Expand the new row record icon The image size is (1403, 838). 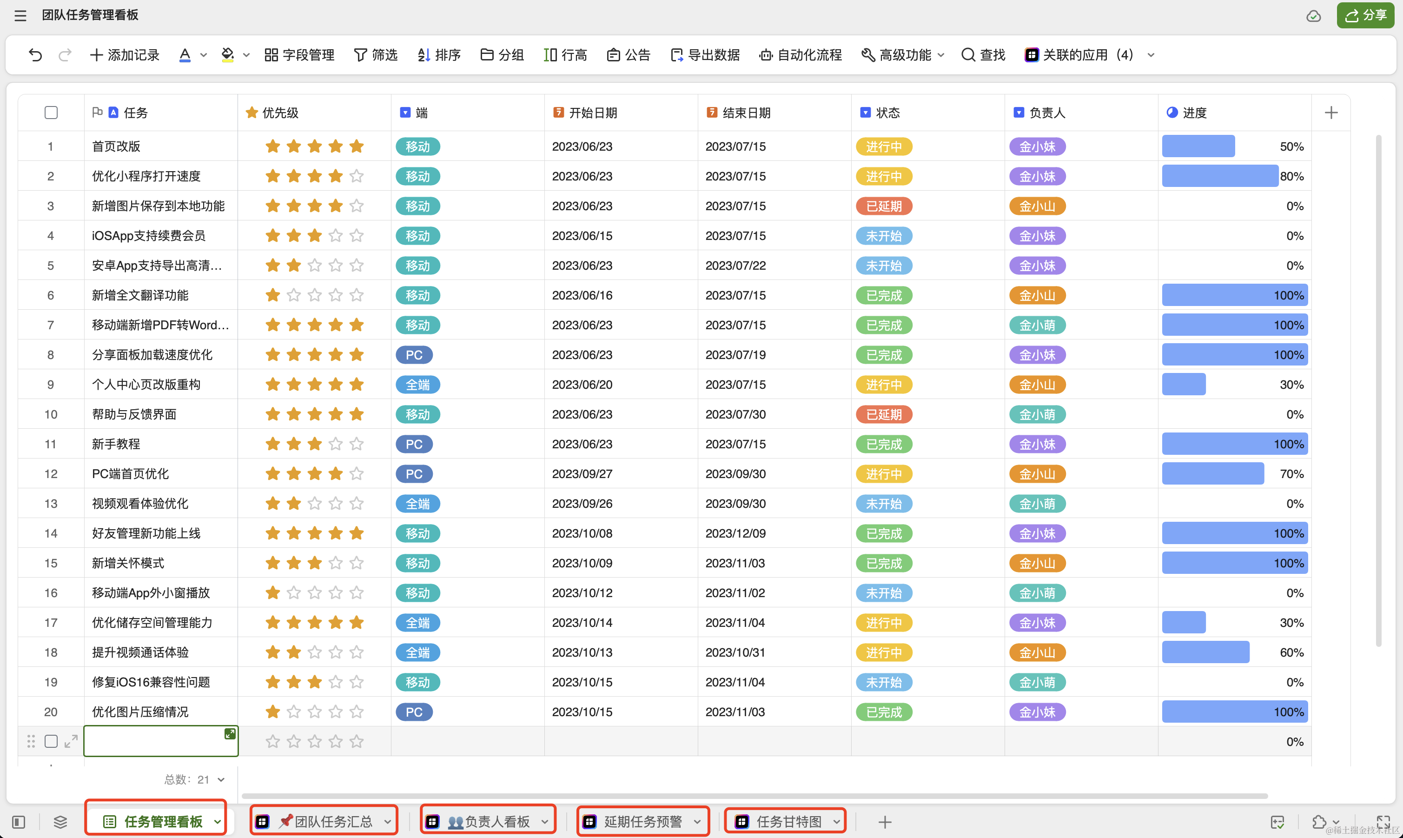click(71, 741)
